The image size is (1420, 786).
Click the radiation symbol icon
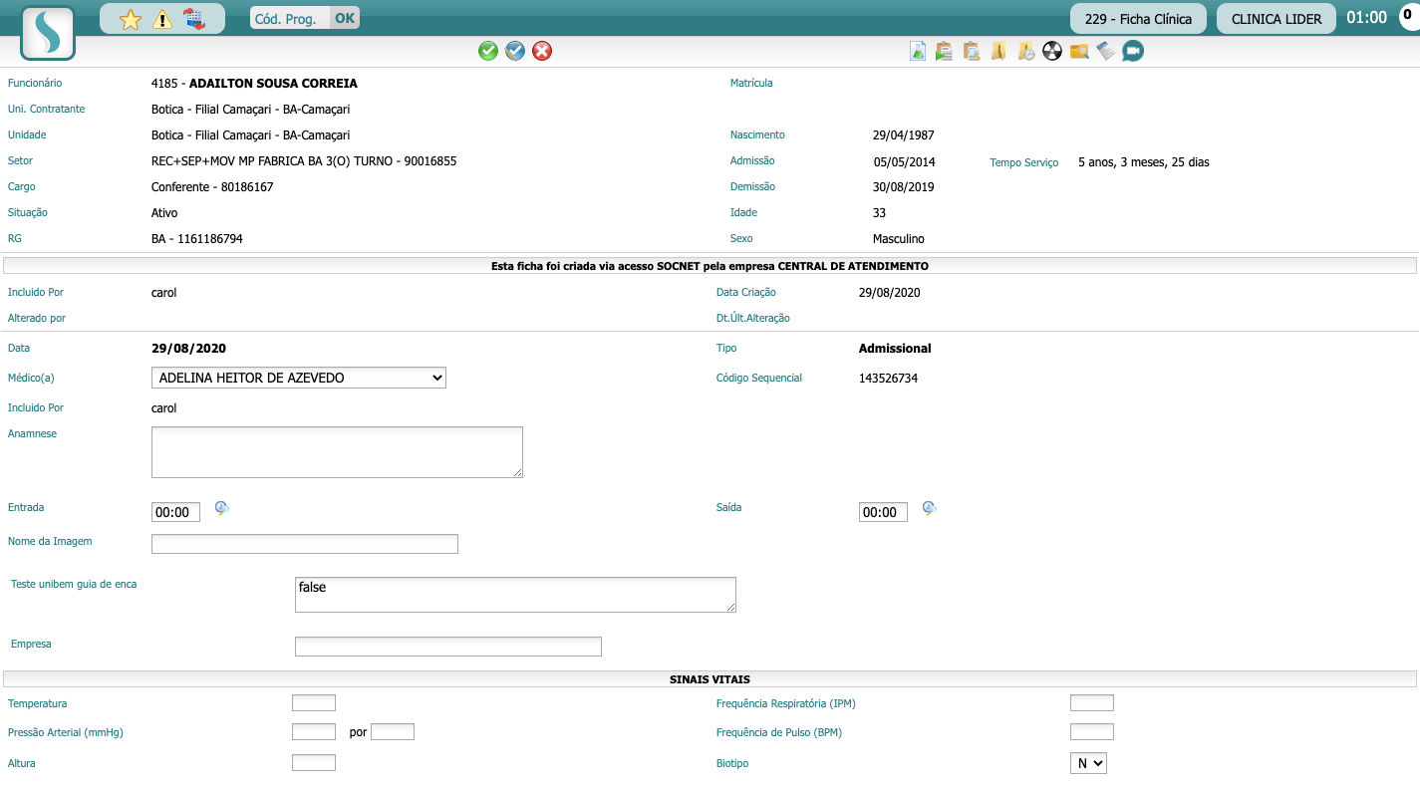click(x=1052, y=51)
